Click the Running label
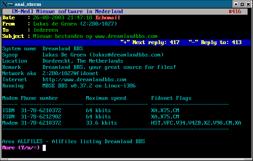Image resolution: width=253 pixels, height=161 pixels. pyautogui.click(x=13, y=86)
